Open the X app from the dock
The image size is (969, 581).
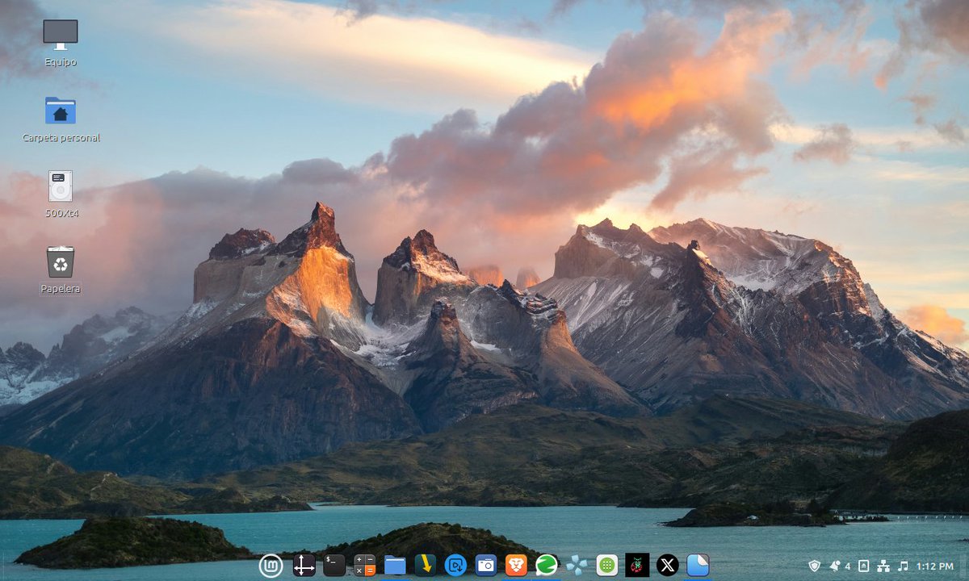[667, 565]
